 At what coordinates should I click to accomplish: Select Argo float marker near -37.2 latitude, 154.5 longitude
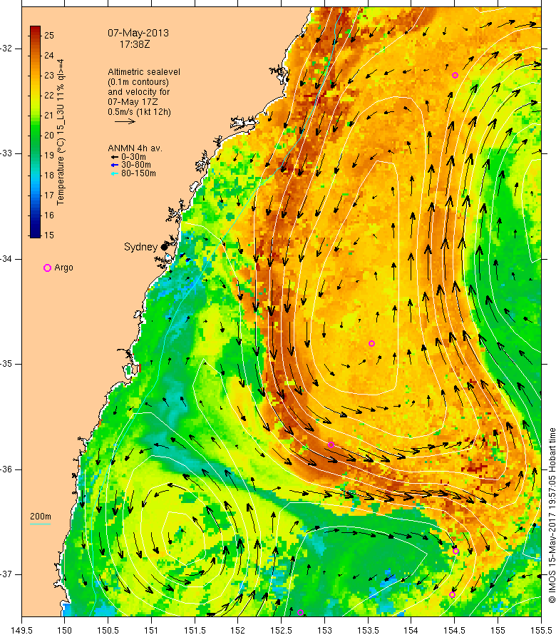click(x=452, y=594)
